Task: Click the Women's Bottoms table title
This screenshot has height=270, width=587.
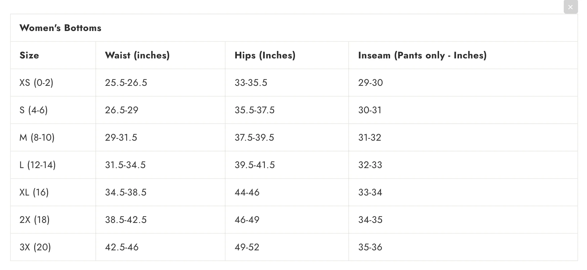Action: (60, 28)
